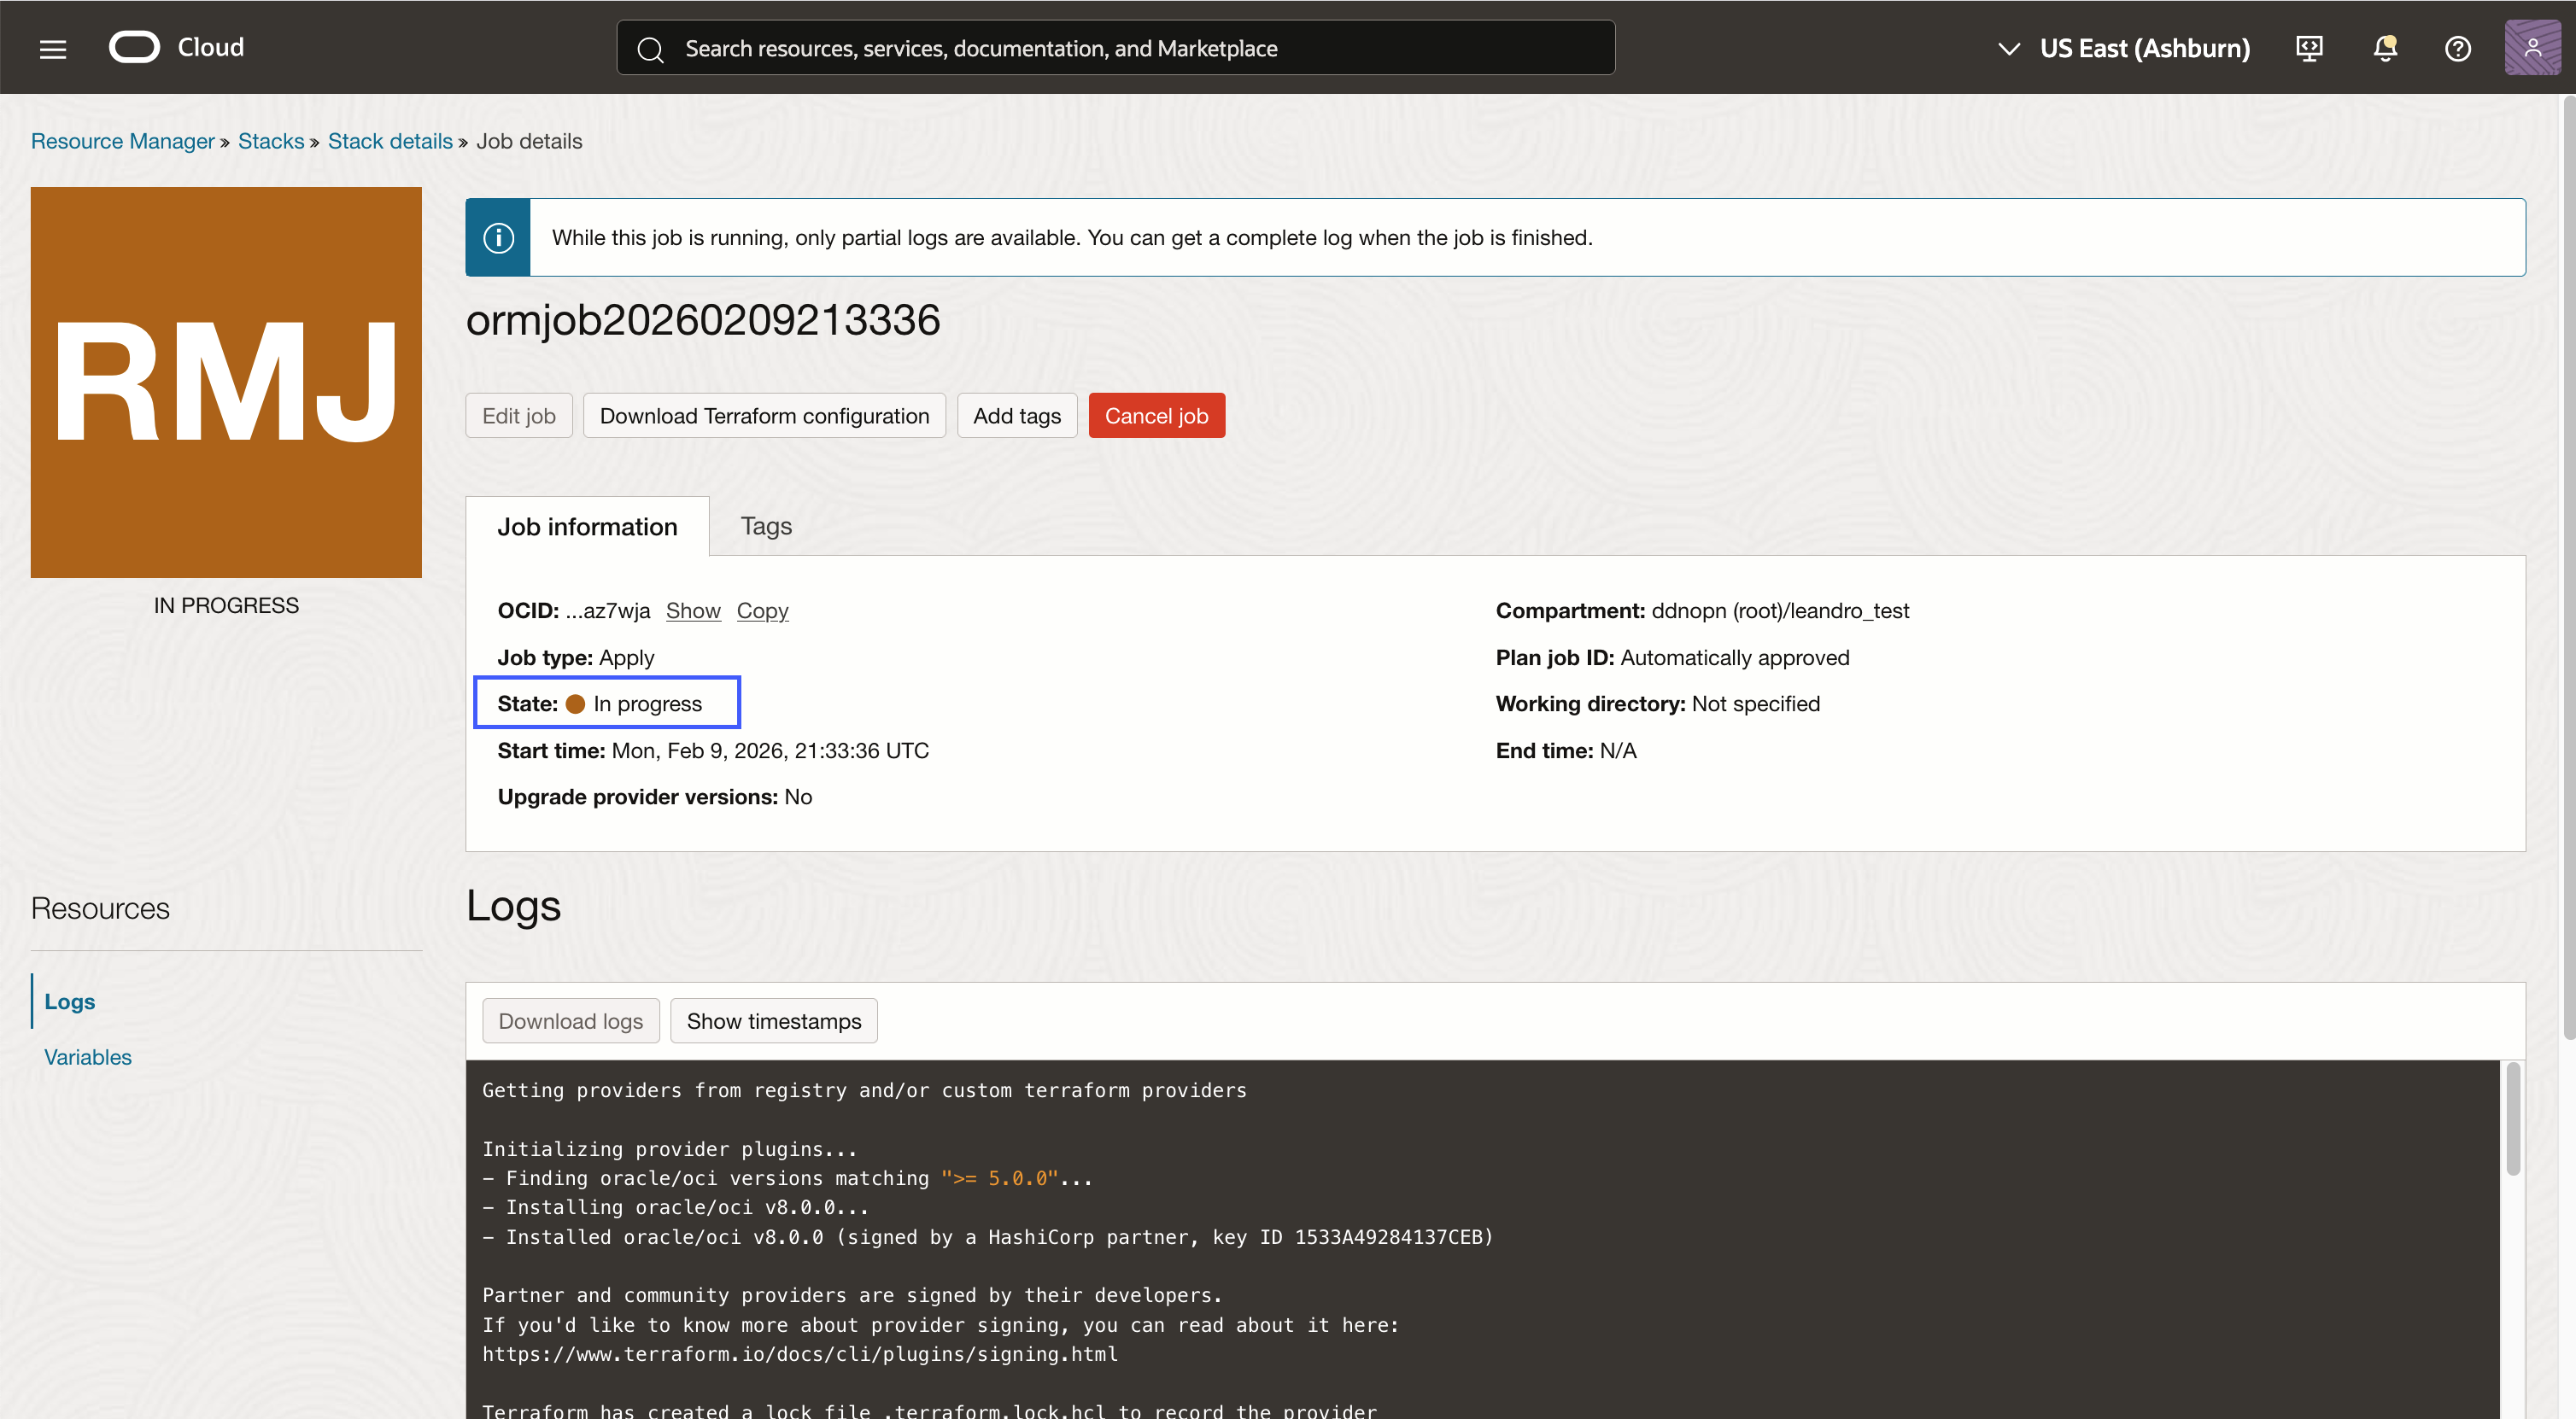Click the search magnifier icon

(651, 47)
